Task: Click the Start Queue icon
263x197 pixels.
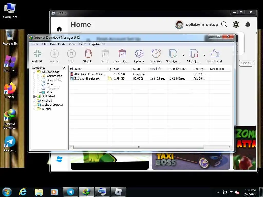Action: tap(173, 54)
